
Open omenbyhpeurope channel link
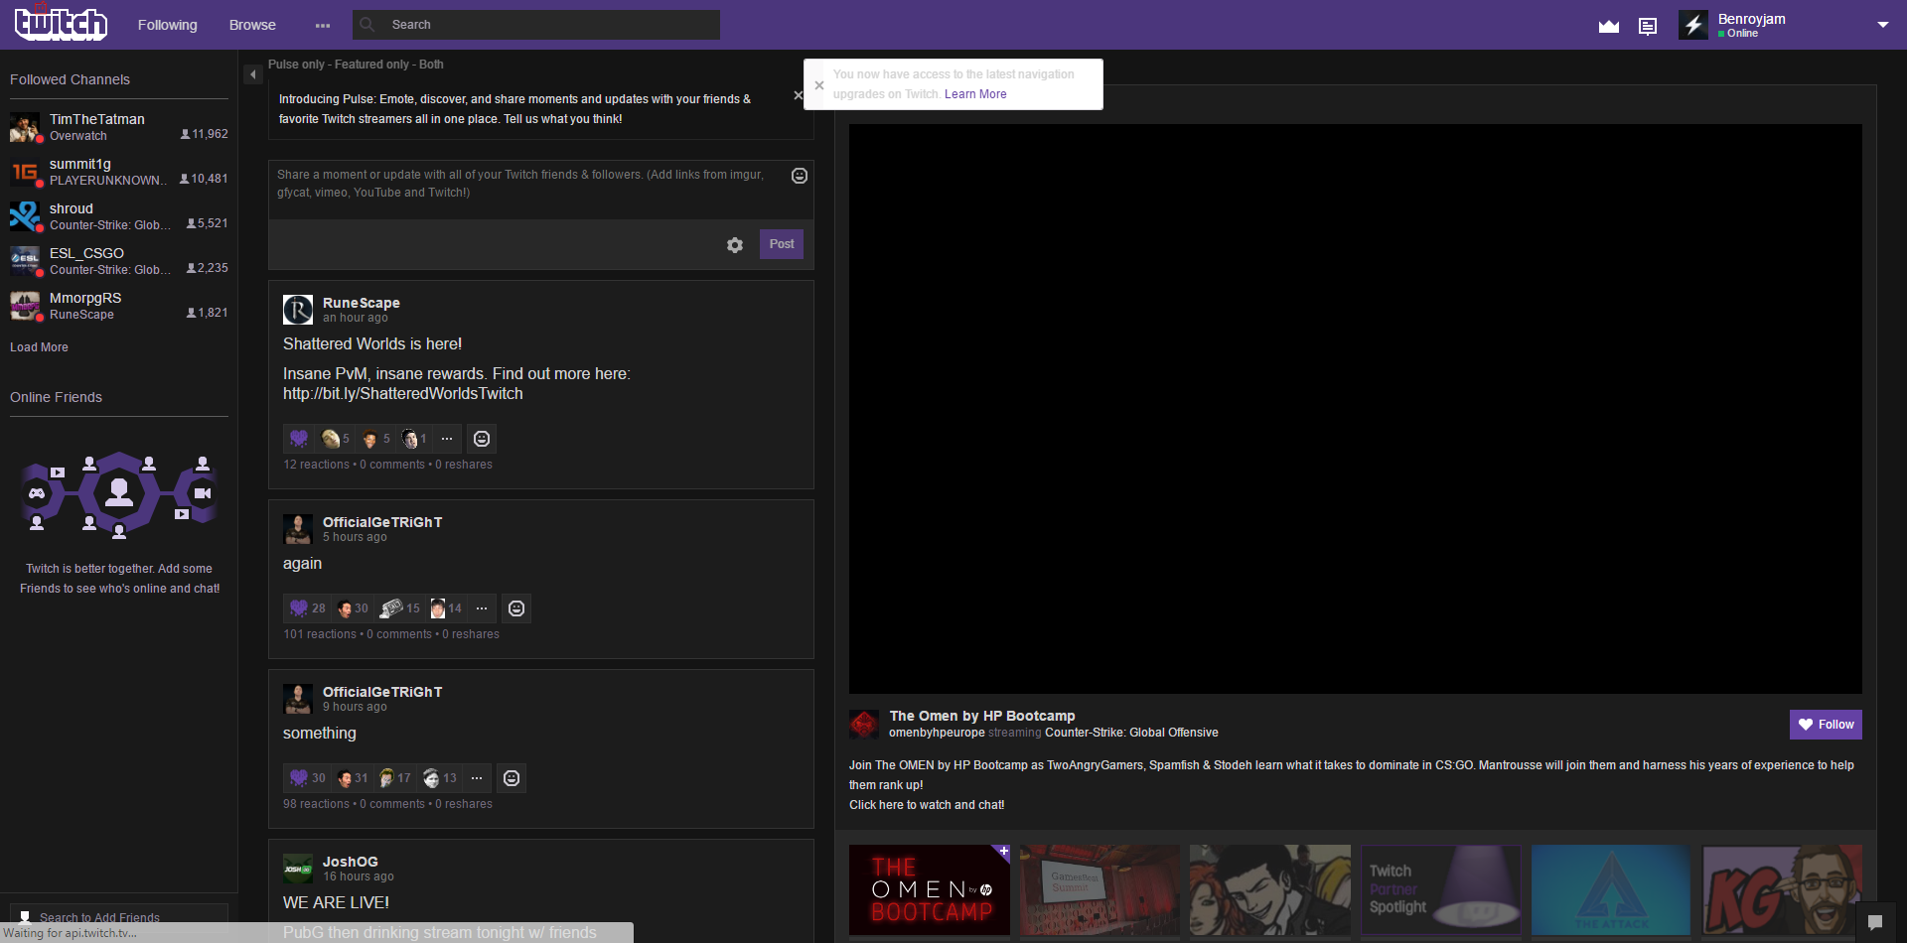937,733
